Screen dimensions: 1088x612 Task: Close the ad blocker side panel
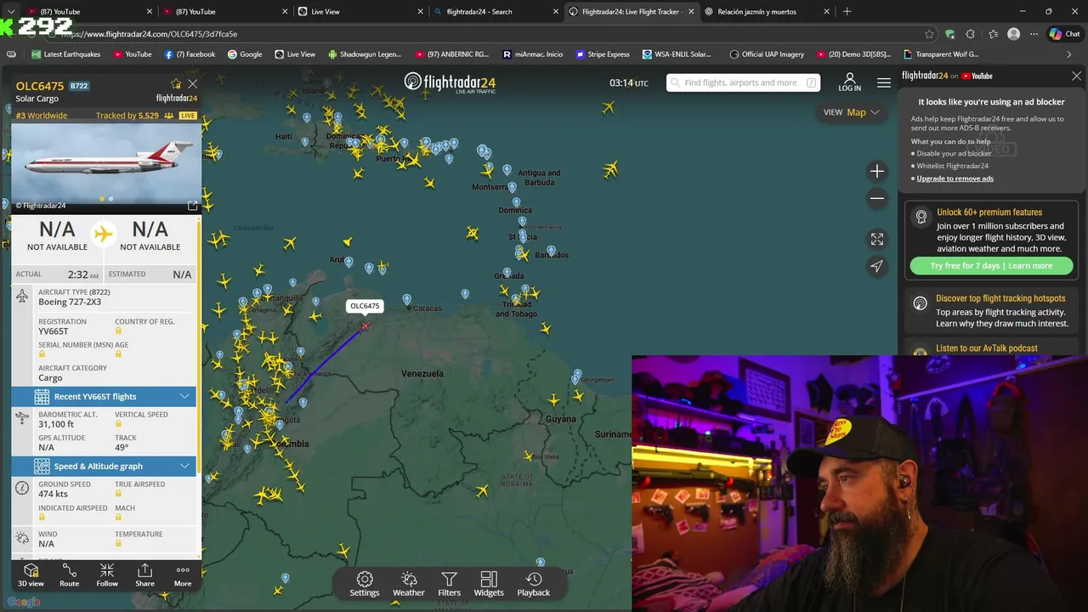(x=1076, y=76)
